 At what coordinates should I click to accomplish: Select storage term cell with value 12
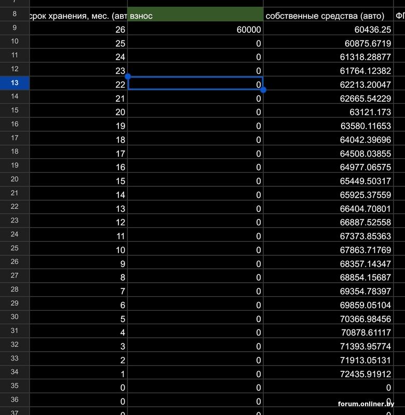coord(78,221)
